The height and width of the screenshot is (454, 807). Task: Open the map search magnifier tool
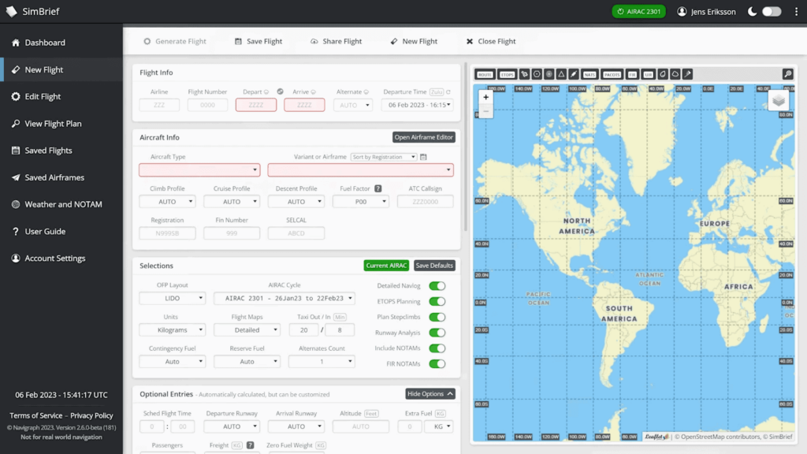pos(788,74)
